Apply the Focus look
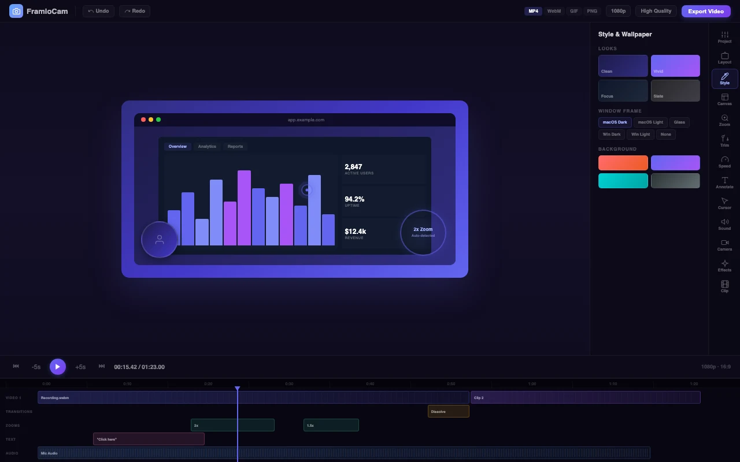740x462 pixels. pyautogui.click(x=623, y=91)
